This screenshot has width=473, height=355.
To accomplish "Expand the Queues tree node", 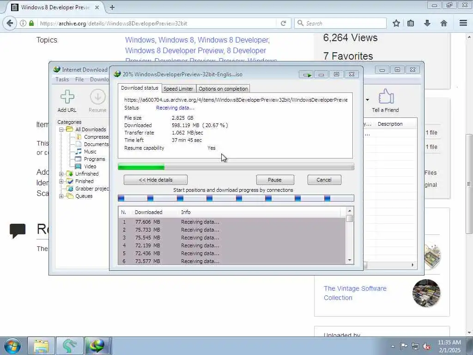I will tap(61, 196).
